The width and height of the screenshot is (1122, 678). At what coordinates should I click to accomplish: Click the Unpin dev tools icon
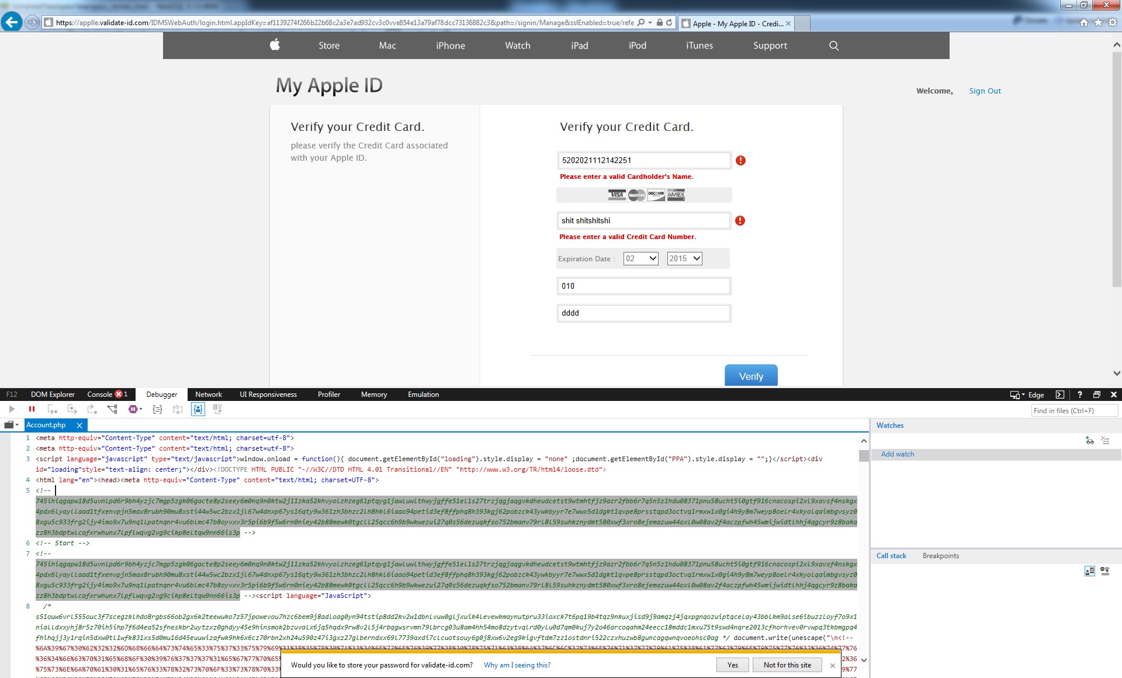tap(1097, 395)
